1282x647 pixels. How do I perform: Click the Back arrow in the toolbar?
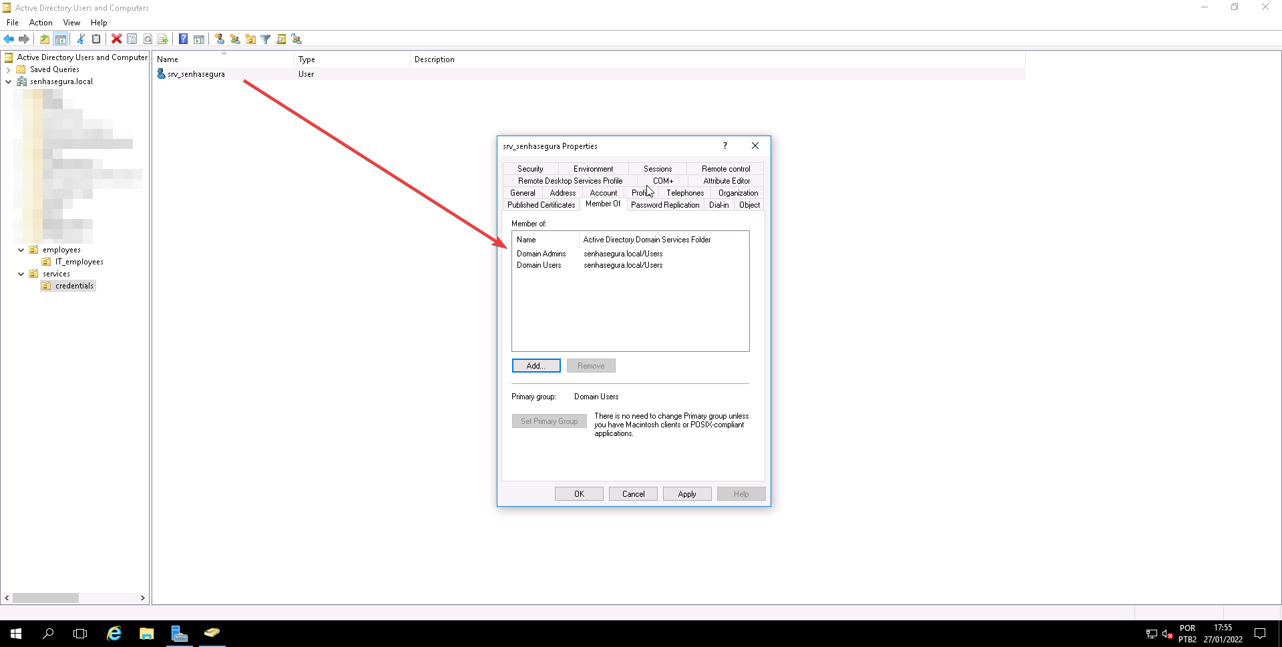click(9, 39)
